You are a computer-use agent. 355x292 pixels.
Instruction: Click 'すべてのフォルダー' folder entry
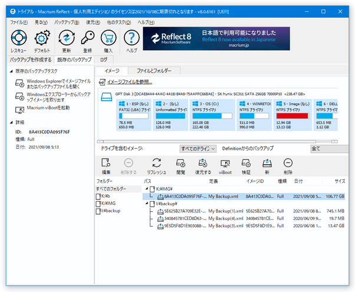coord(119,189)
